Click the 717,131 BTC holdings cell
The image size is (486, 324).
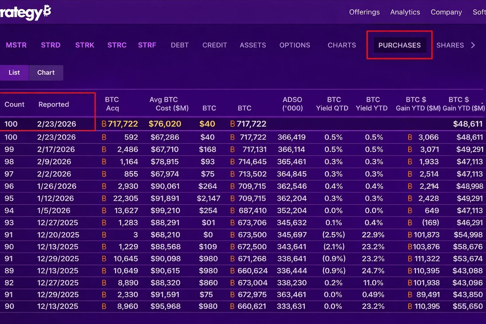tap(254, 149)
